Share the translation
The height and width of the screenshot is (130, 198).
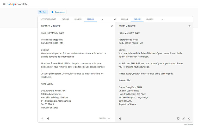(189, 119)
